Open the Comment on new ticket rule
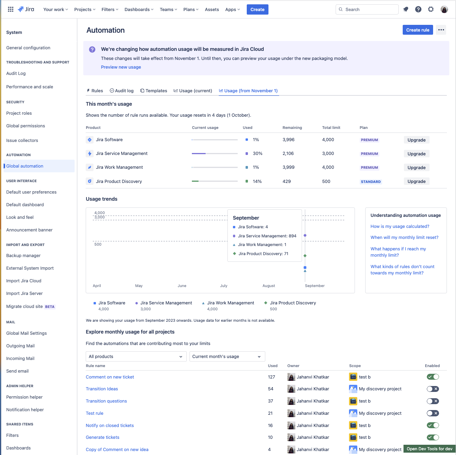Screen dimensions: 456x455 click(110, 377)
